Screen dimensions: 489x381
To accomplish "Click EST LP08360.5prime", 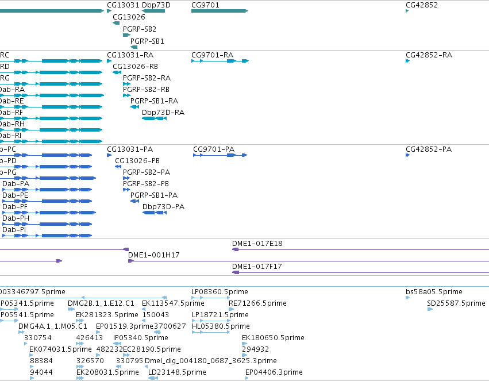I will pos(220,292).
